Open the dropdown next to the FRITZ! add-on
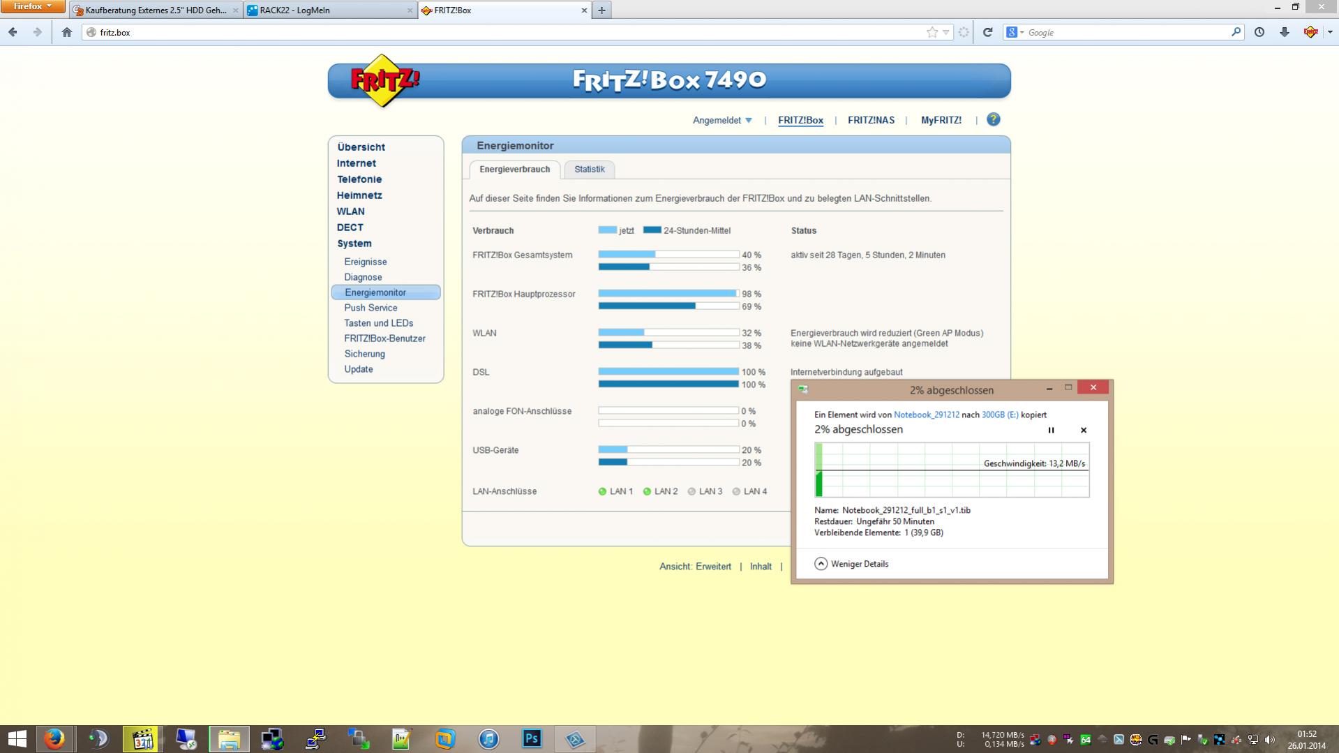 coord(1329,32)
